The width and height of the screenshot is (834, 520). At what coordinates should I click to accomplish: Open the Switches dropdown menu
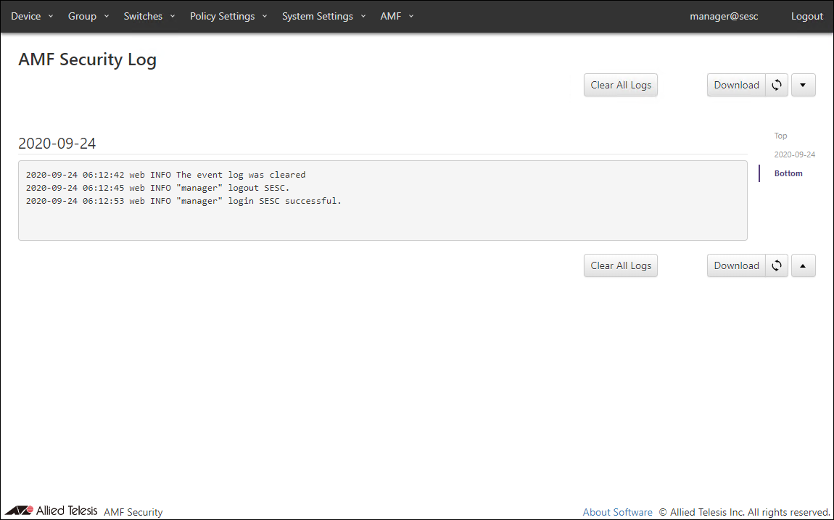[149, 16]
